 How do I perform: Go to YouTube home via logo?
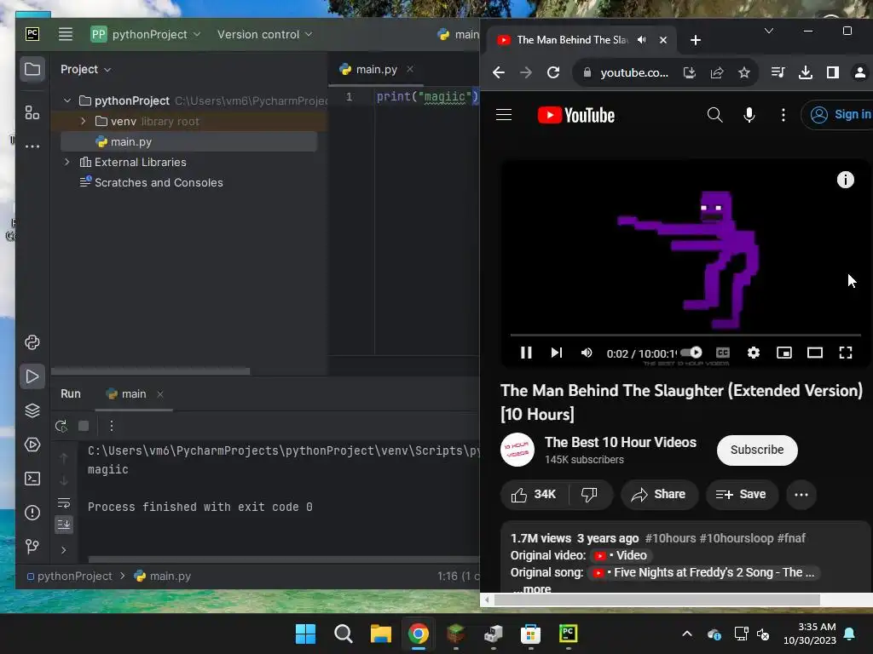point(576,115)
